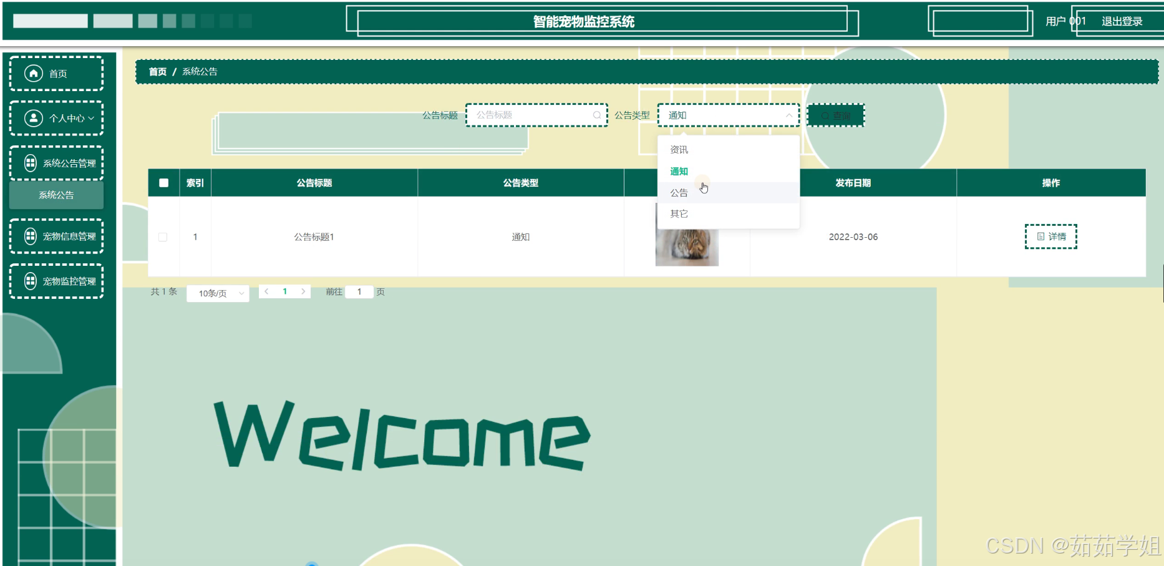The image size is (1164, 566).
Task: Choose 公告 in the type dropdown list
Action: pyautogui.click(x=729, y=193)
